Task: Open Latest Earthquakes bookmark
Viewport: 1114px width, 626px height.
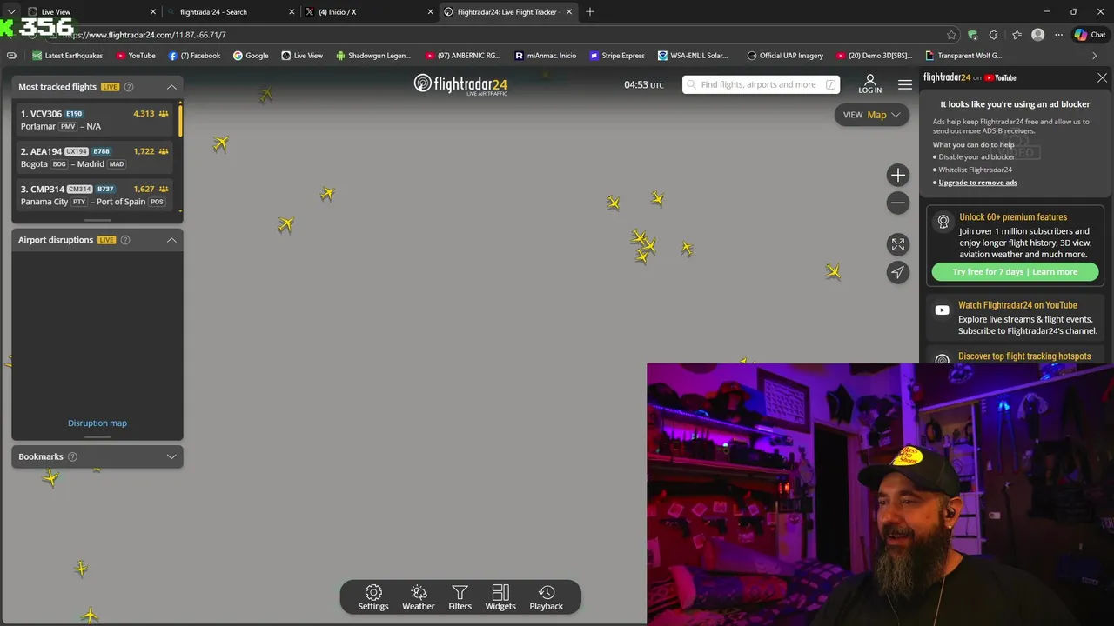Action: [67, 56]
